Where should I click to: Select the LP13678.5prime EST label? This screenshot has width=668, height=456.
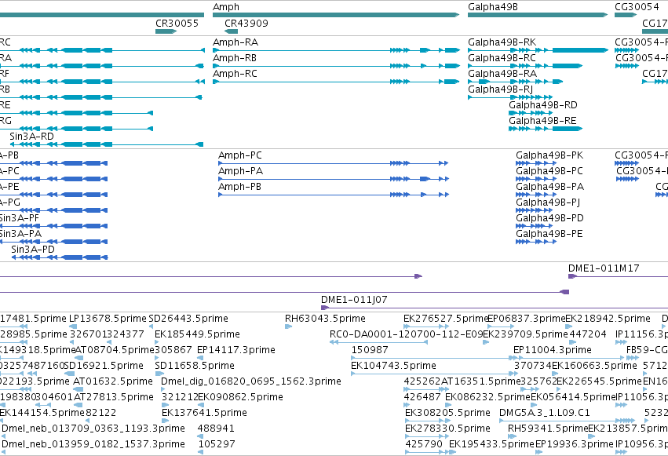coord(108,319)
